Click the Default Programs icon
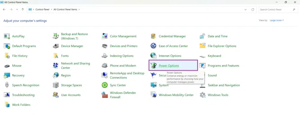This screenshot has width=300, height=117. (x=7, y=46)
